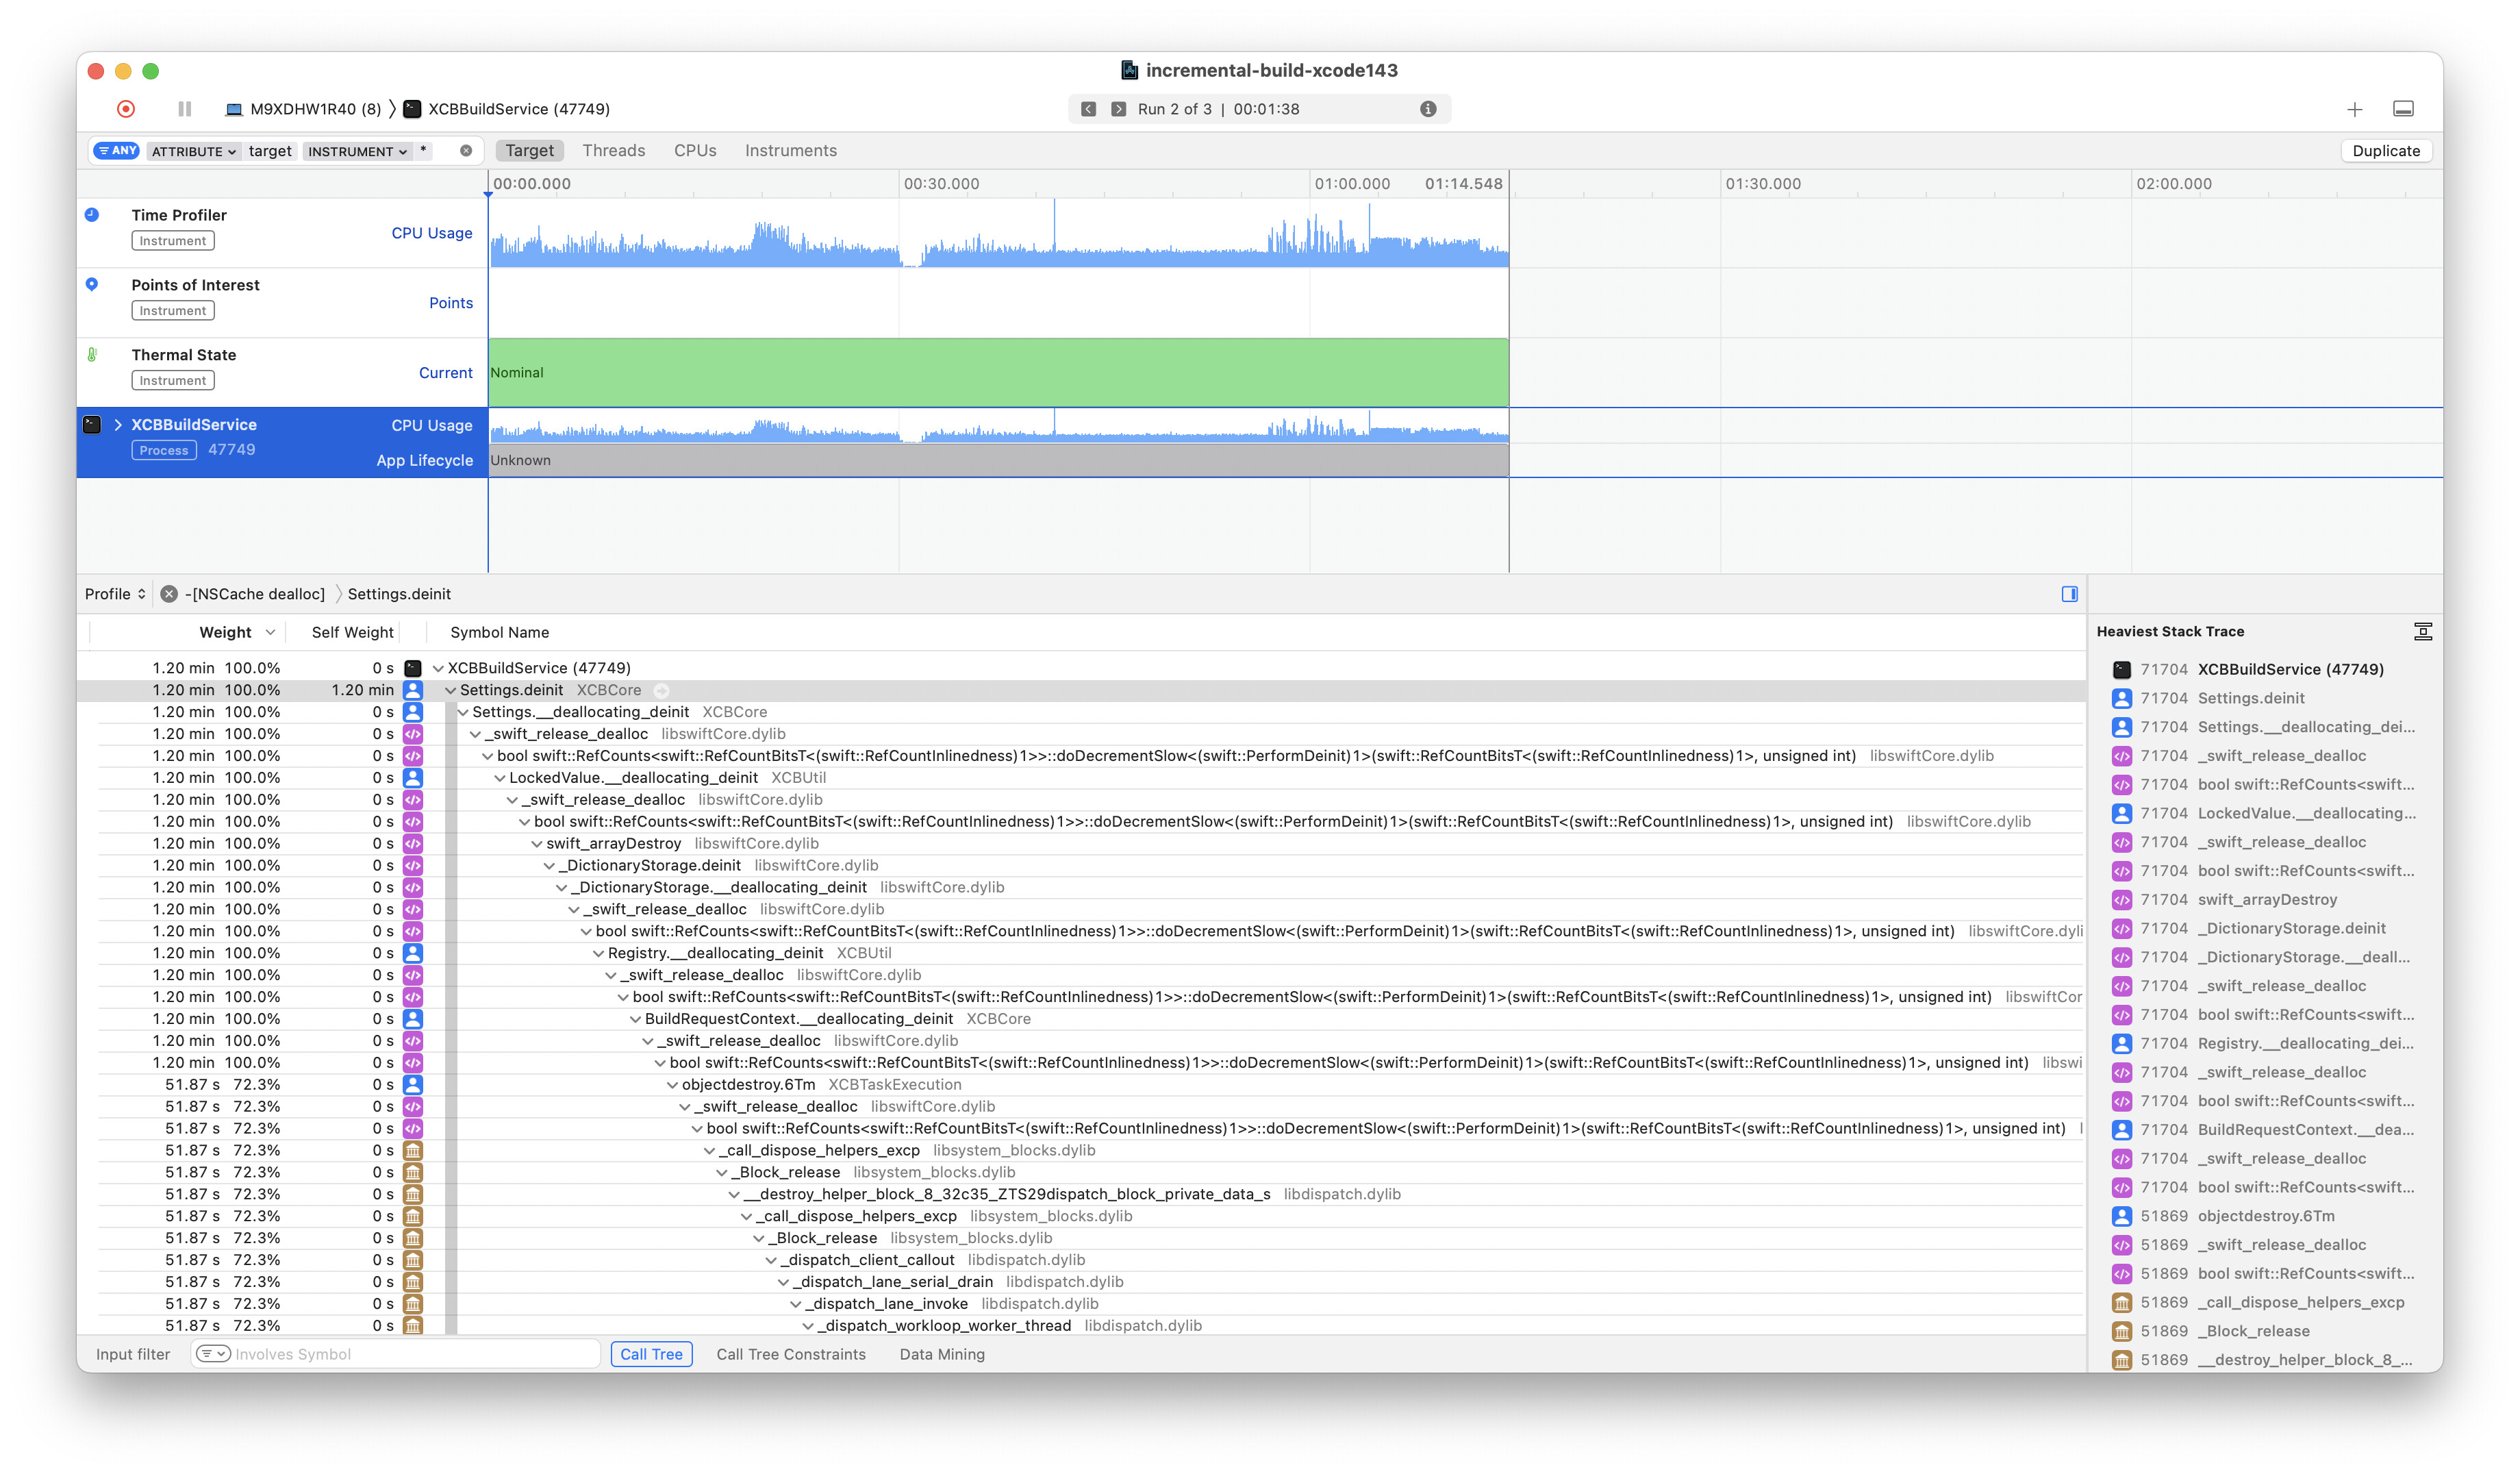Click the Heaviest Stack Trace collapse icon
This screenshot has width=2520, height=1474.
pos(2422,632)
